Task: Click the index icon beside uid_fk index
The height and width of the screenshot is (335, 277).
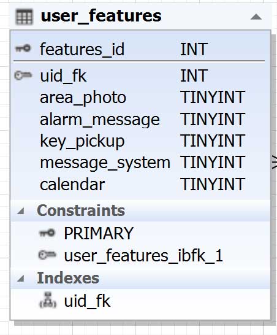Action: pos(48,300)
